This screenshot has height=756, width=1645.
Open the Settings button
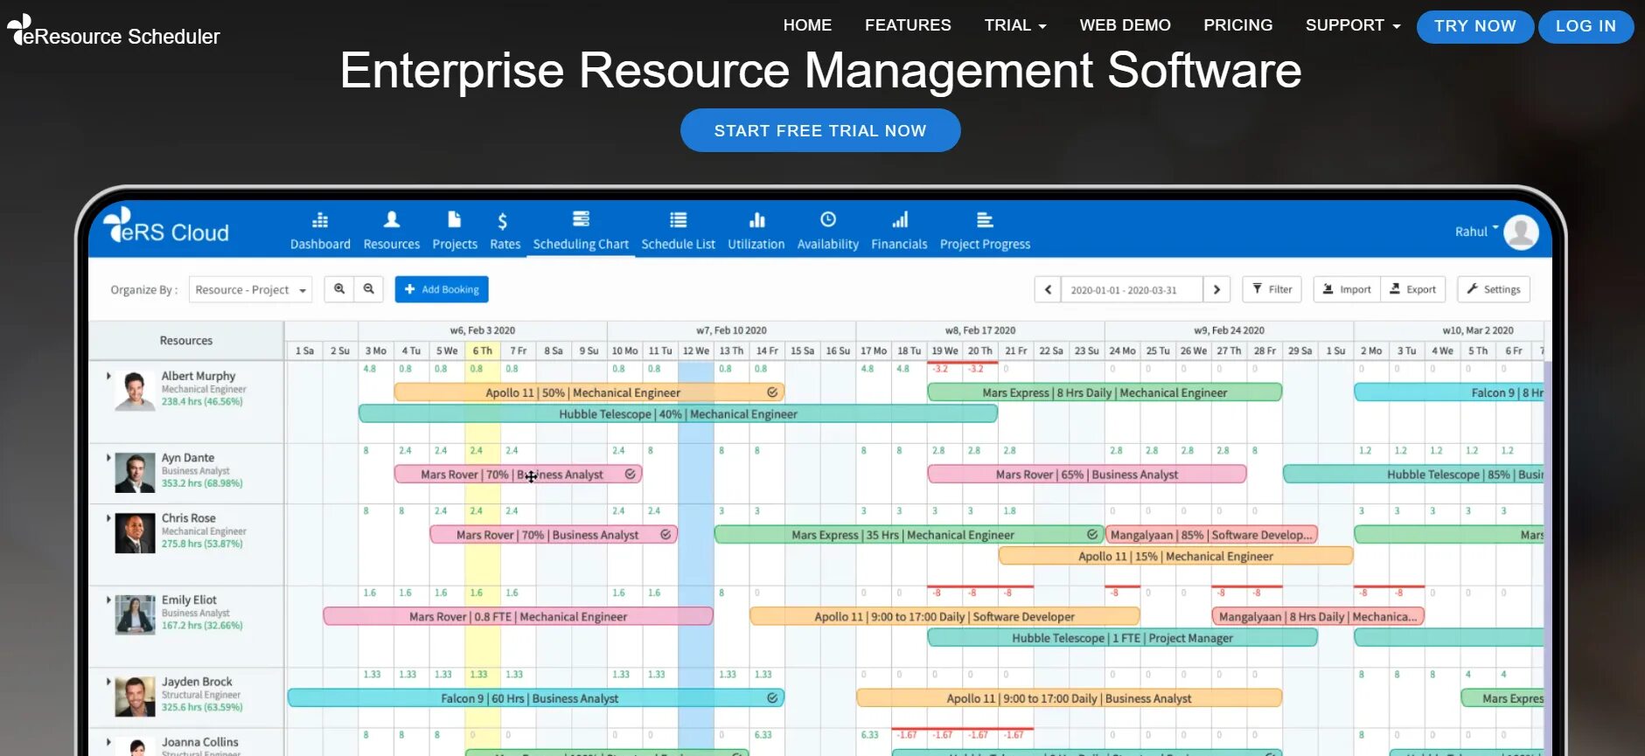coord(1494,289)
